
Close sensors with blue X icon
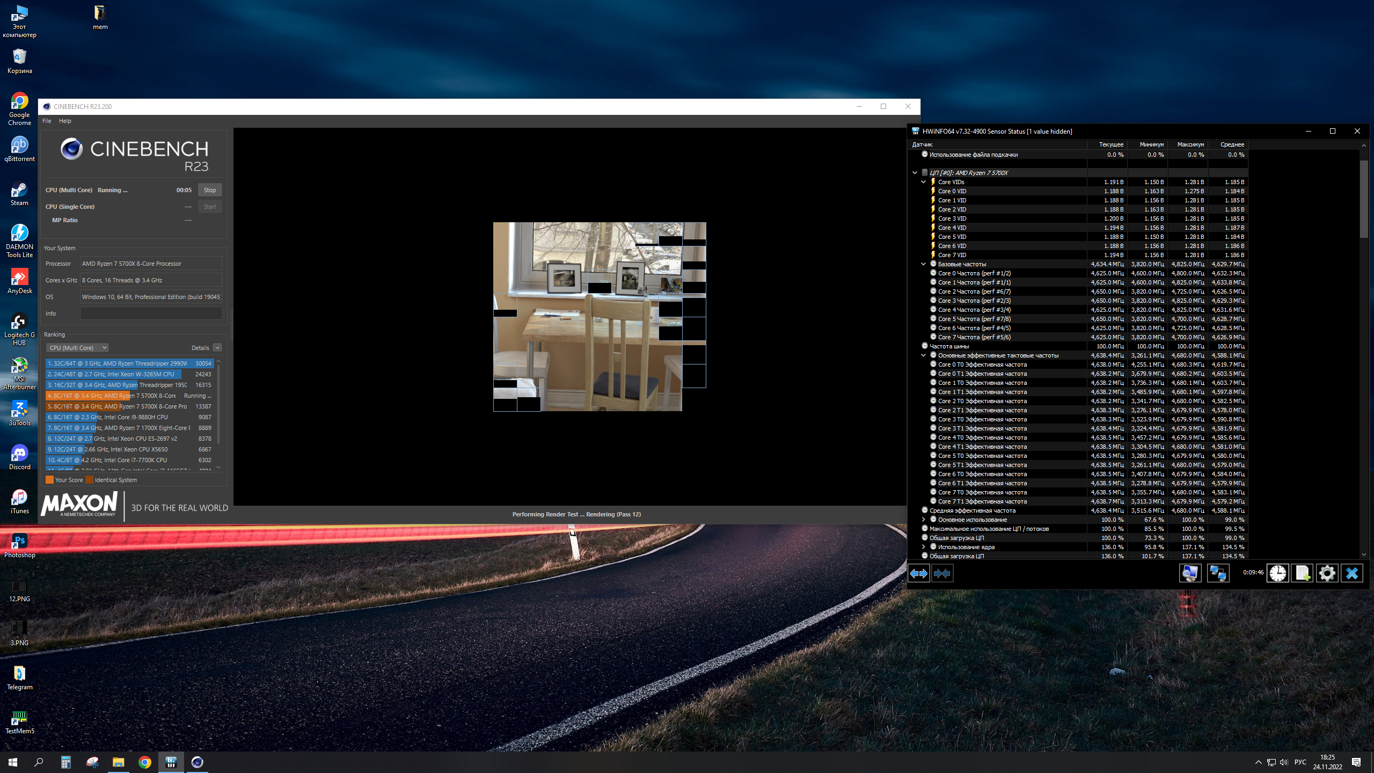[1351, 573]
